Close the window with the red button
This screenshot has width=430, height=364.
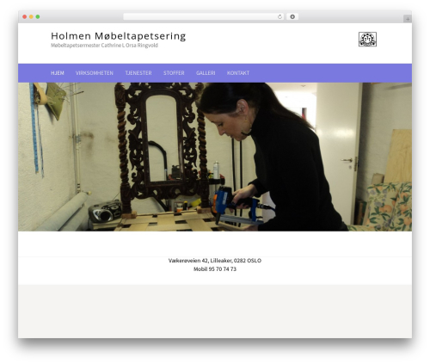point(25,17)
